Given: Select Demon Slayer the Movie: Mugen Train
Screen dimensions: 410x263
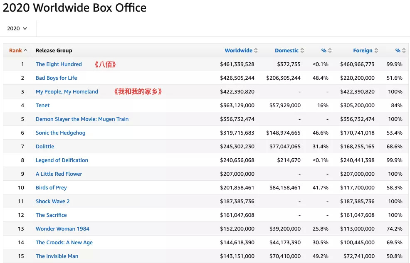Looking at the screenshot, I should tap(82, 119).
